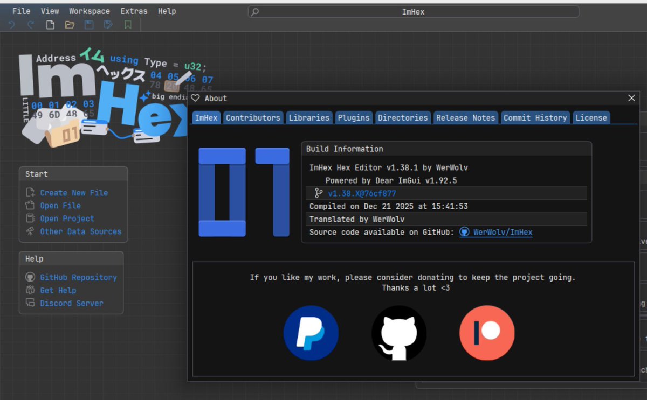
Task: Click the Open File link
Action: [60, 206]
